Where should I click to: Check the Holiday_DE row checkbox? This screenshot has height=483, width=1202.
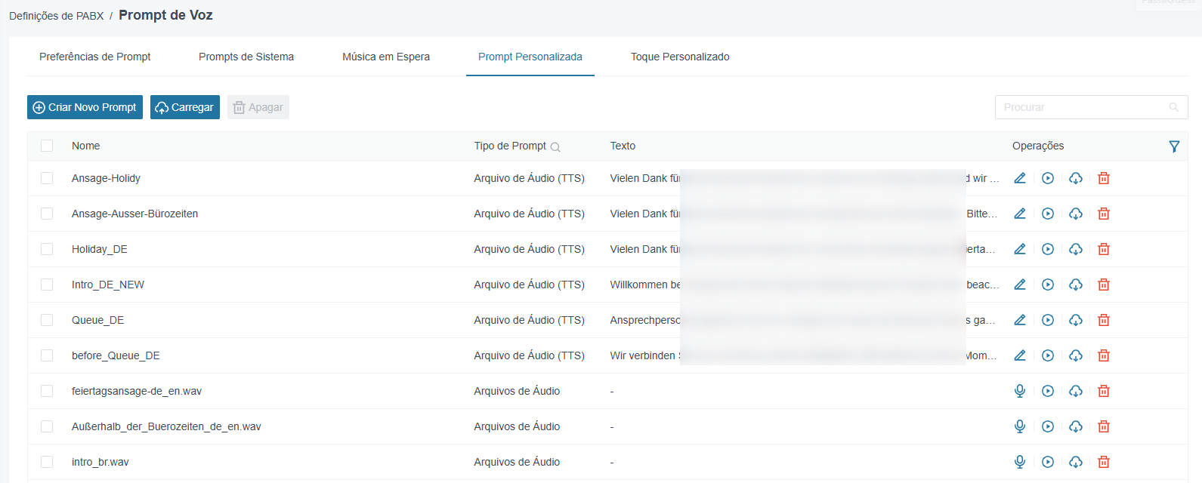[x=47, y=249]
